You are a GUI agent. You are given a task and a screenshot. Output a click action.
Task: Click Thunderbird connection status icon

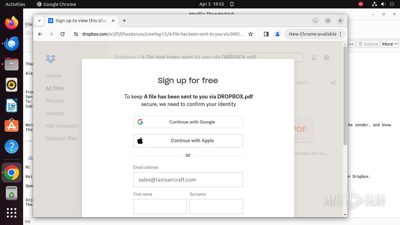(x=27, y=222)
